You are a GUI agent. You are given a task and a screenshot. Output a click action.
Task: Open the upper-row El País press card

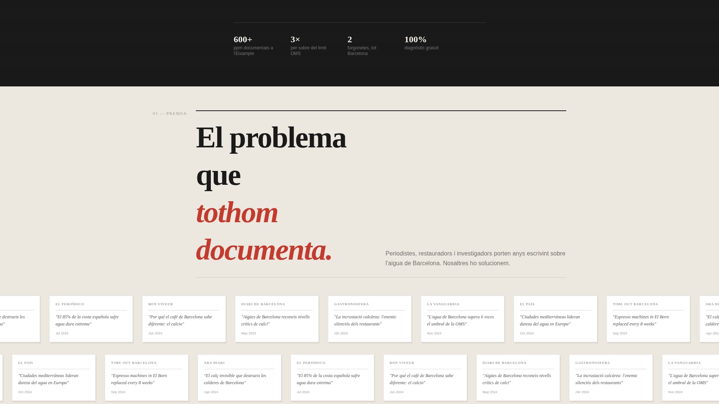coord(555,319)
